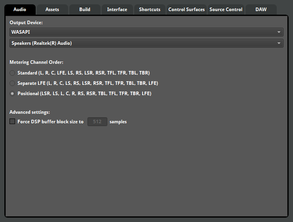This screenshot has width=293, height=222.
Task: Click the arrow on the WASAPI combo box
Action: click(279, 32)
